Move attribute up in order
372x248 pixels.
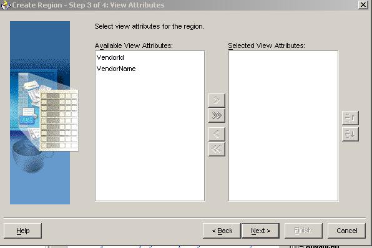[350, 118]
